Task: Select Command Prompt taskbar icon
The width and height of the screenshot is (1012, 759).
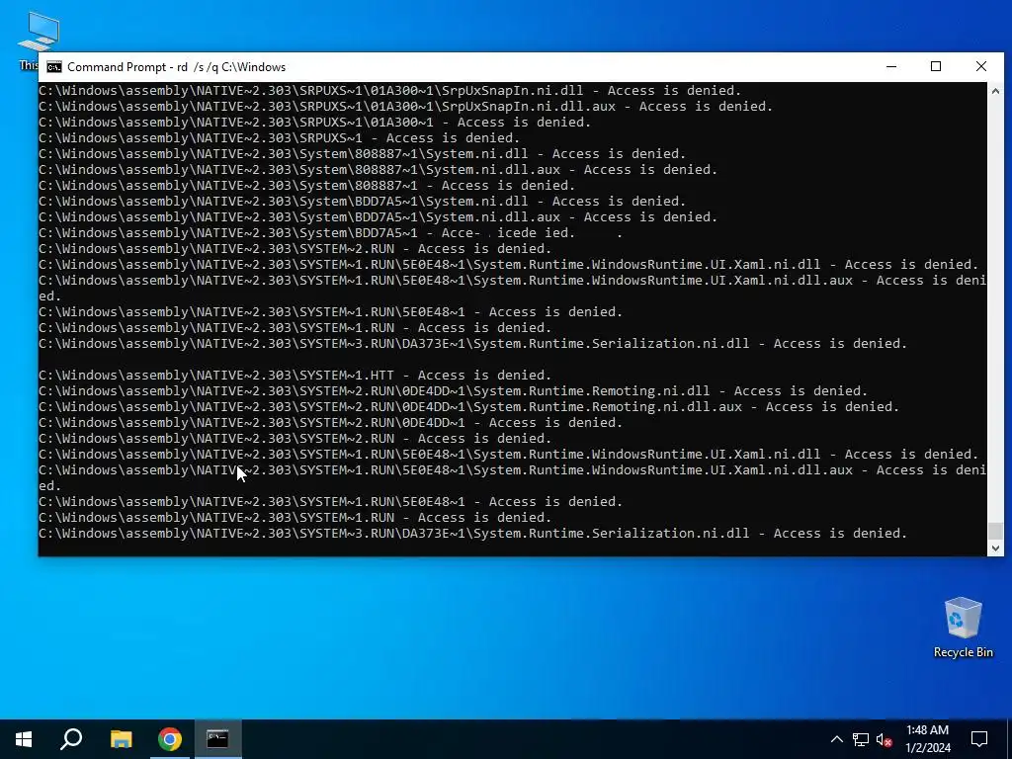Action: (x=217, y=739)
